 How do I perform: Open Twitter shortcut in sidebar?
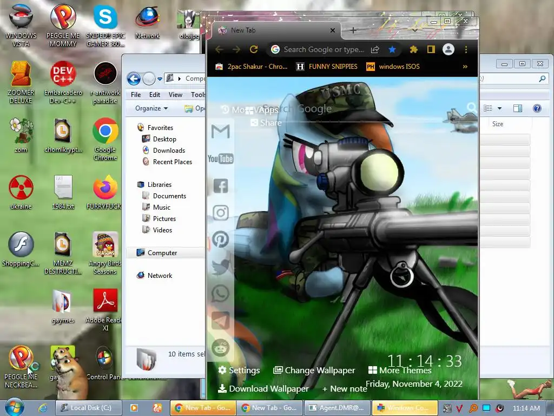coord(221,266)
